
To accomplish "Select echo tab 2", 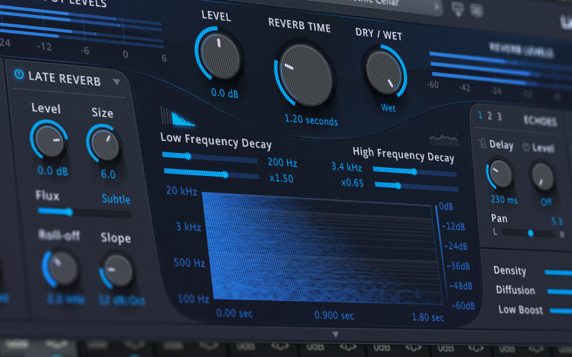I will (x=490, y=116).
